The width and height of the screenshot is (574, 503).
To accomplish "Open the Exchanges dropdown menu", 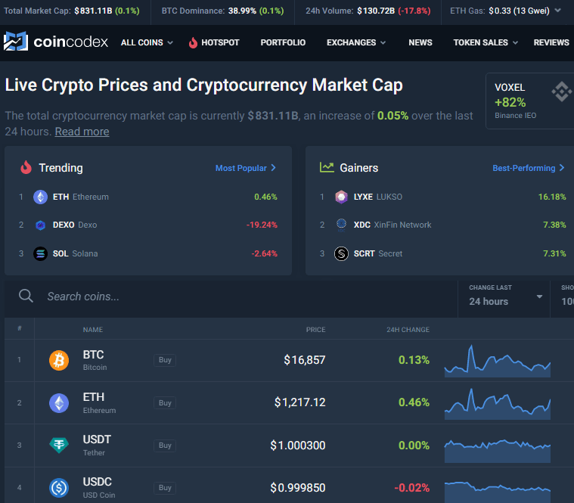I will coord(356,42).
